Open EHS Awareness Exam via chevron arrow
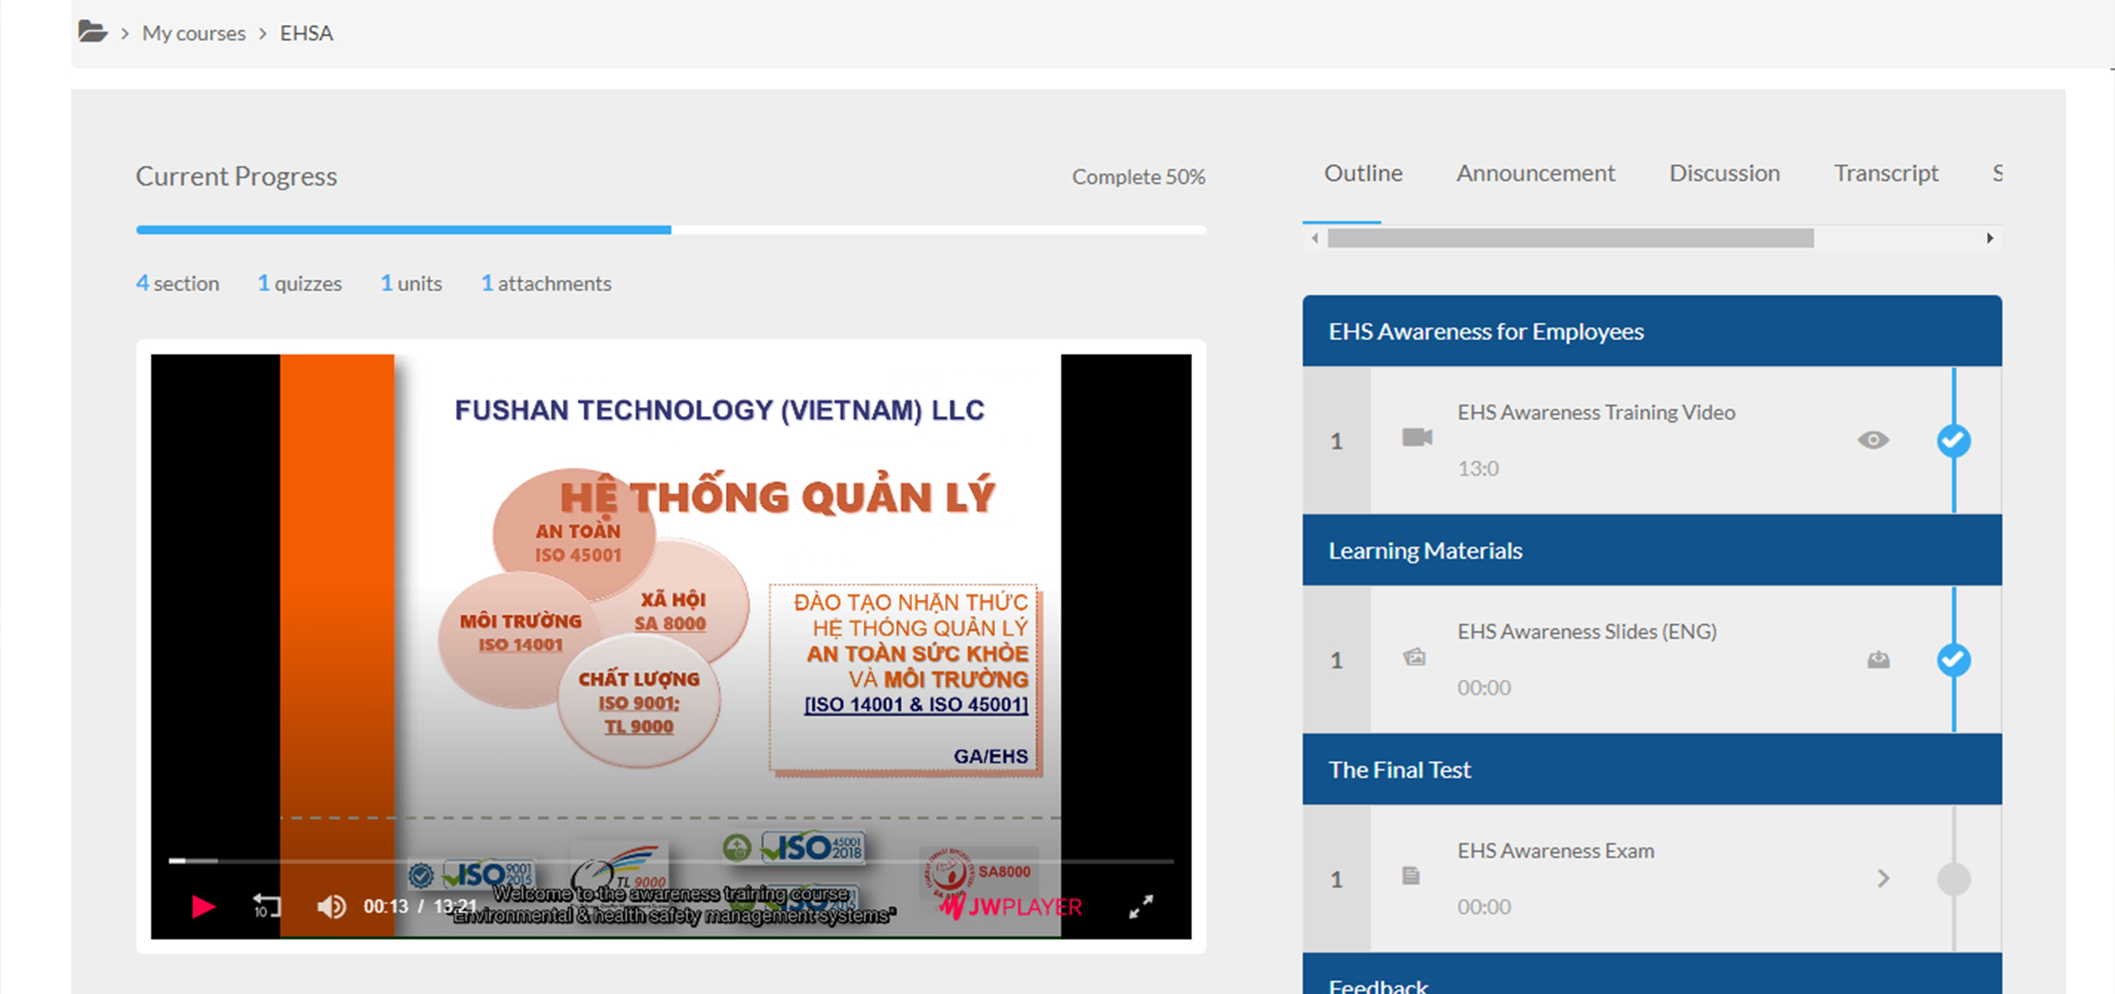The height and width of the screenshot is (994, 2115). coord(1883,878)
